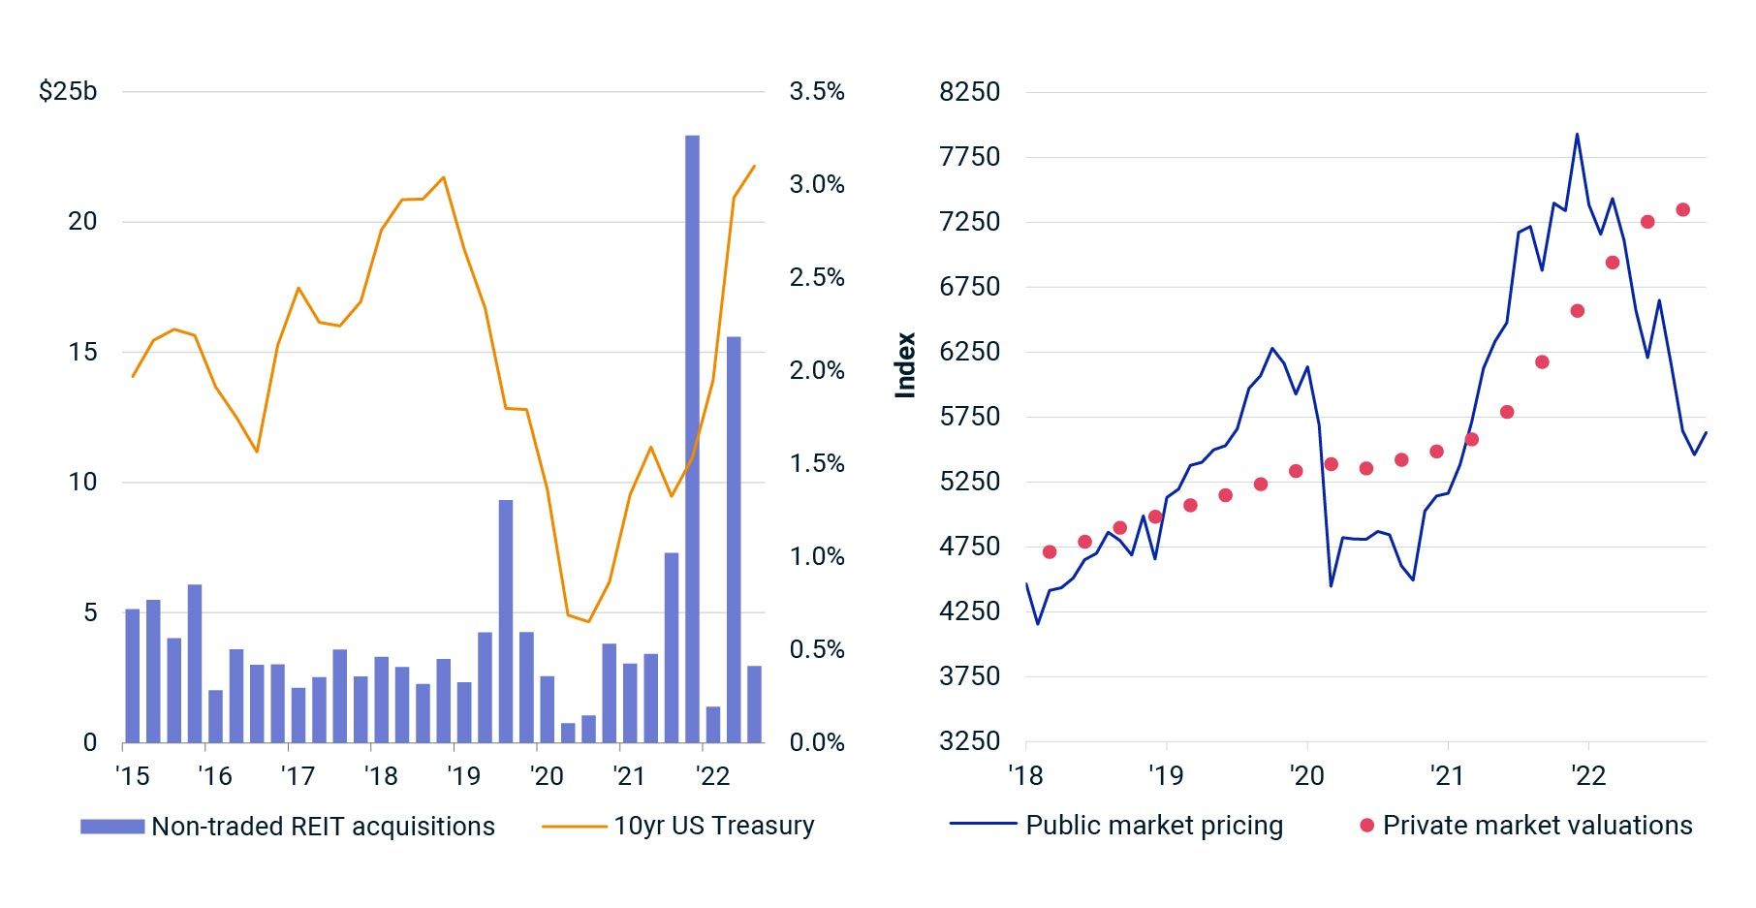Click the 3250 index axis label
Image resolution: width=1756 pixels, height=908 pixels.
[x=969, y=741]
